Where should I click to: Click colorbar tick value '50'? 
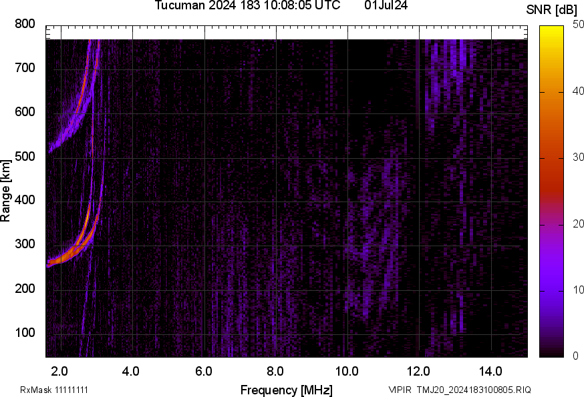pos(578,25)
